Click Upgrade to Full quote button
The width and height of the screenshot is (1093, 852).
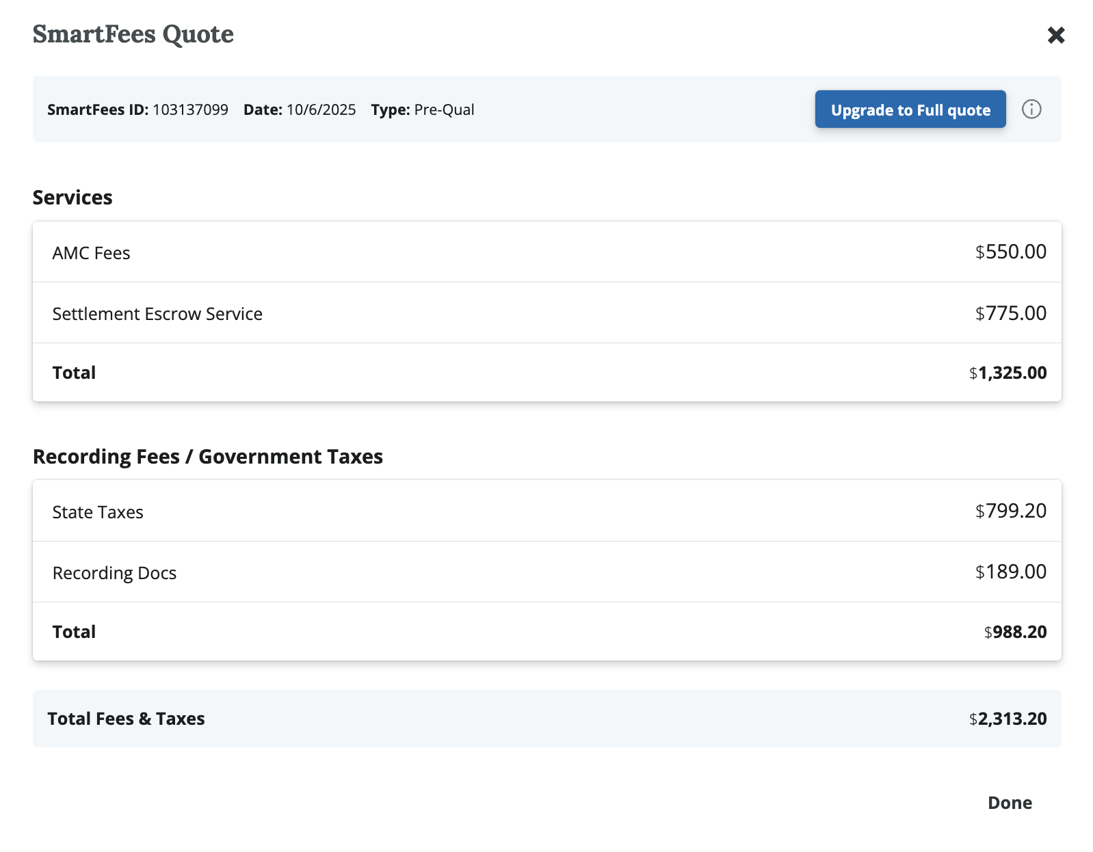click(910, 109)
